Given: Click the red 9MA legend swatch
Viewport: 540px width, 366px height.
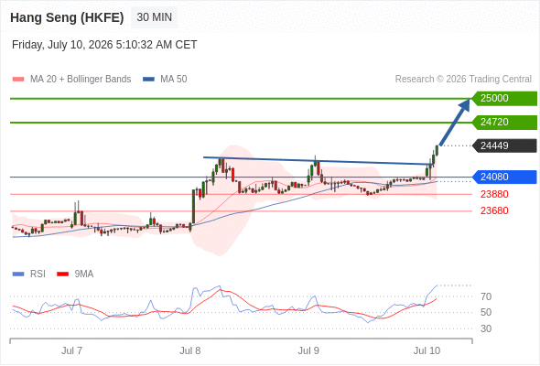Looking at the screenshot, I should (62, 274).
